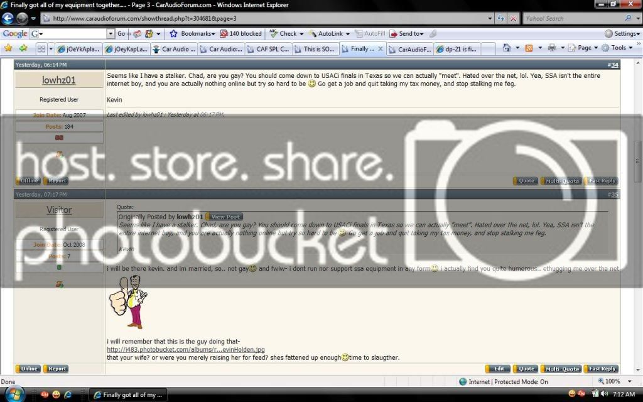The image size is (643, 402).
Task: Click the RSS Feeds icon
Action: click(529, 48)
